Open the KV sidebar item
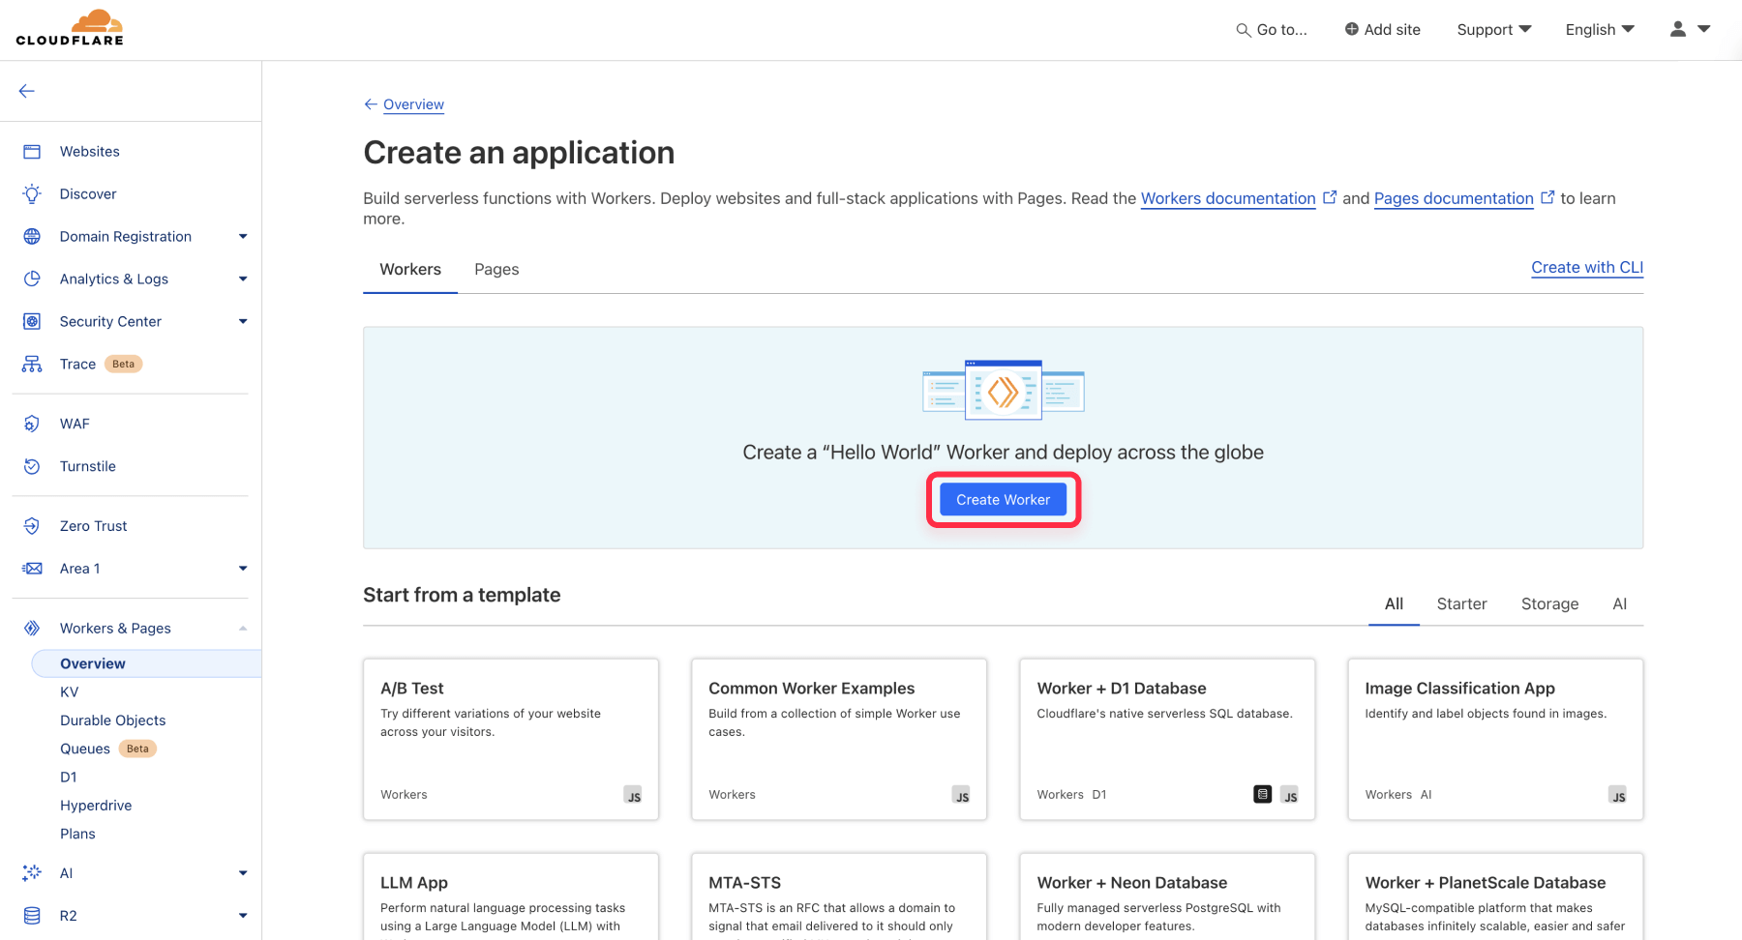 [x=70, y=692]
